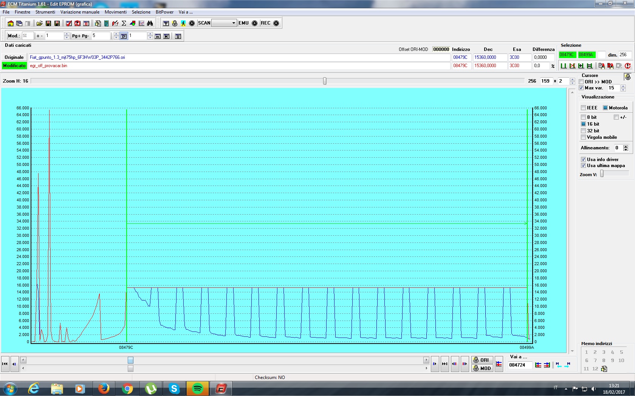This screenshot has width=635, height=396.
Task: Toggle the ORI >> MOD checkbox
Action: 581,82
